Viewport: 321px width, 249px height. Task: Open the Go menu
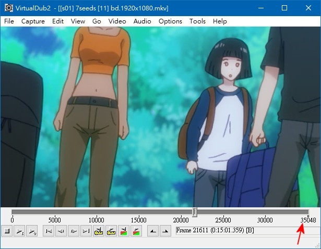click(x=97, y=21)
